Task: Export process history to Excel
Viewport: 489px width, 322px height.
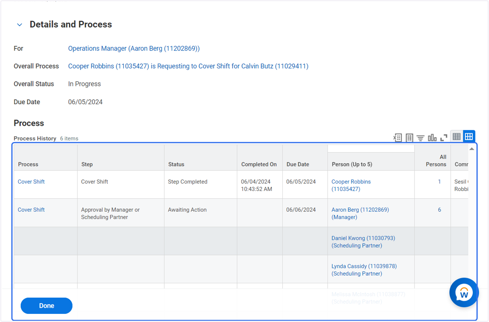Action: (397, 138)
